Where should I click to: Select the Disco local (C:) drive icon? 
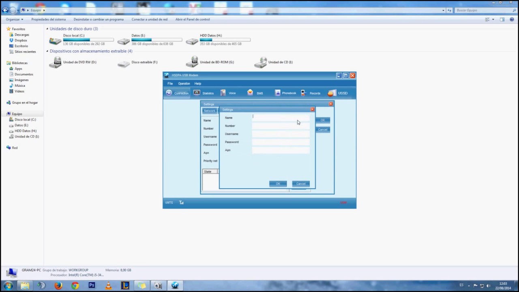[55, 41]
